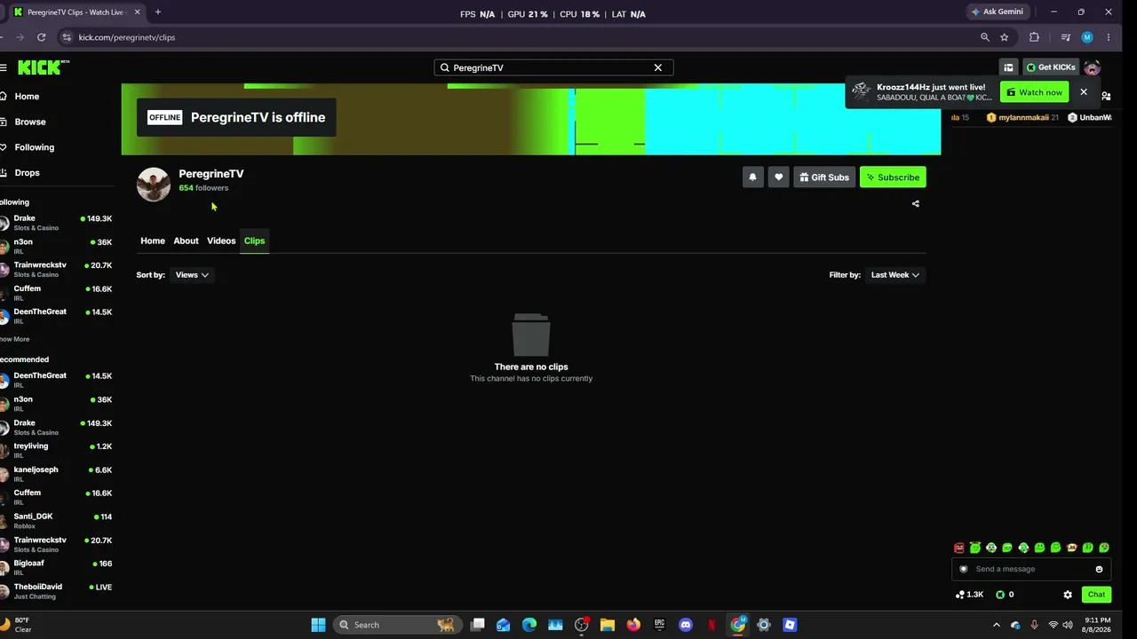This screenshot has width=1137, height=639.
Task: Open the Following sidebar item
Action: coord(34,147)
